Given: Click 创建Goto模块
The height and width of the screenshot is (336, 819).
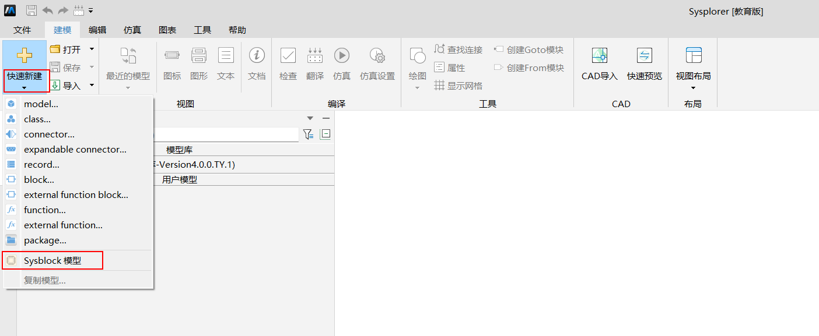Looking at the screenshot, I should click(529, 49).
